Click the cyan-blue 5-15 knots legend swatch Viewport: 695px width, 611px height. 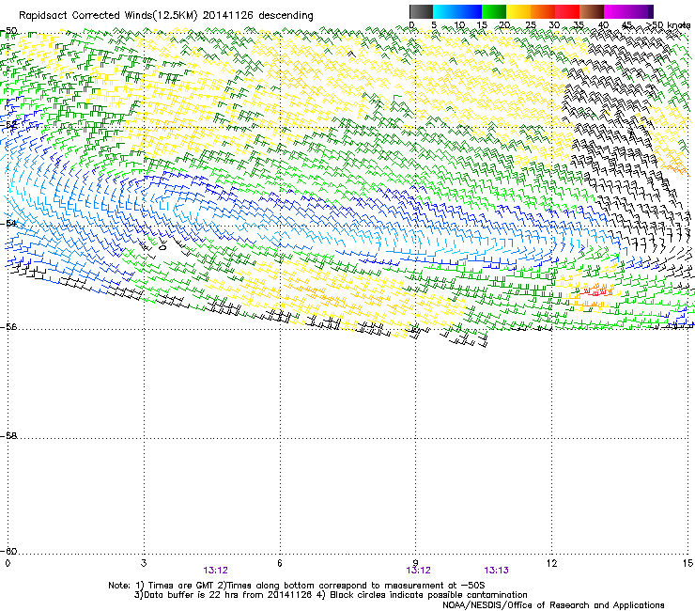click(457, 11)
